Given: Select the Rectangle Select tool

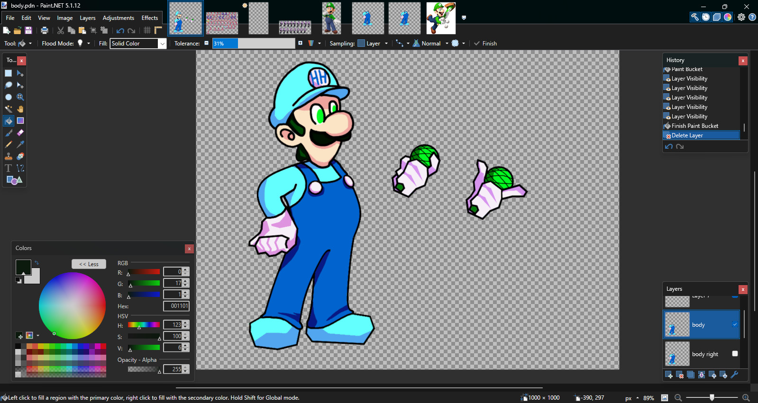Looking at the screenshot, I should pyautogui.click(x=9, y=73).
